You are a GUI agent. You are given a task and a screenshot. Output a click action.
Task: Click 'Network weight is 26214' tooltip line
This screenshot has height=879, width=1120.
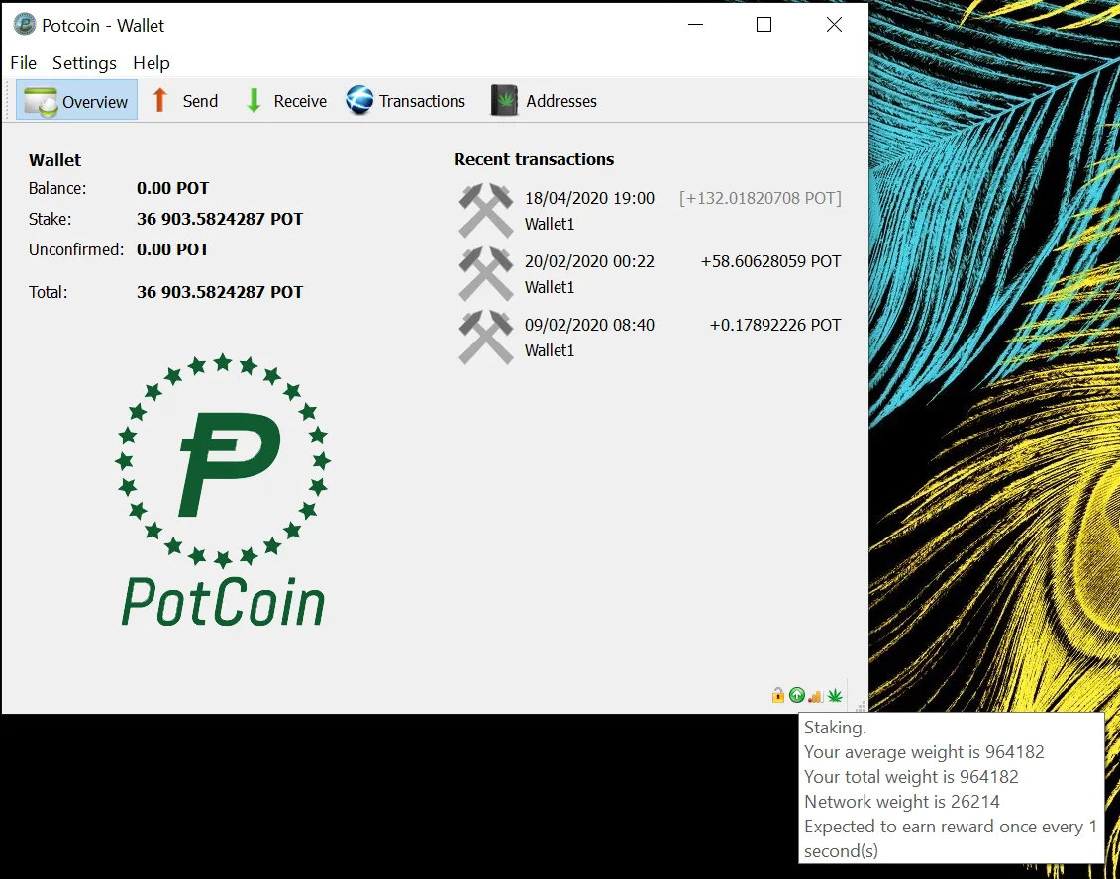click(901, 802)
